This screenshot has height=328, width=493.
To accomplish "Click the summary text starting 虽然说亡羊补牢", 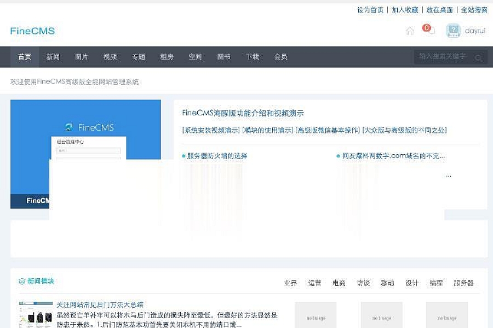I will [167, 320].
